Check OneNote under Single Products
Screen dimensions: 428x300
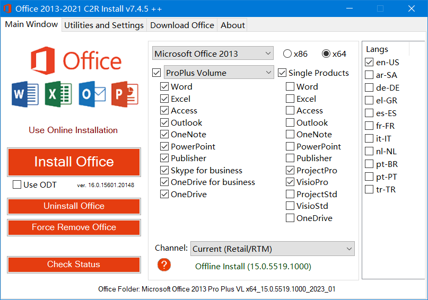point(290,135)
